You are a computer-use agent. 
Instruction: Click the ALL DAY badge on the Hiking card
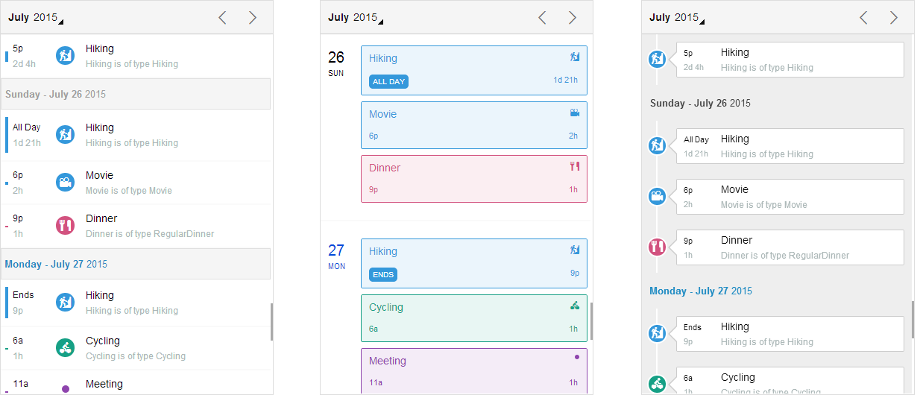pyautogui.click(x=388, y=81)
